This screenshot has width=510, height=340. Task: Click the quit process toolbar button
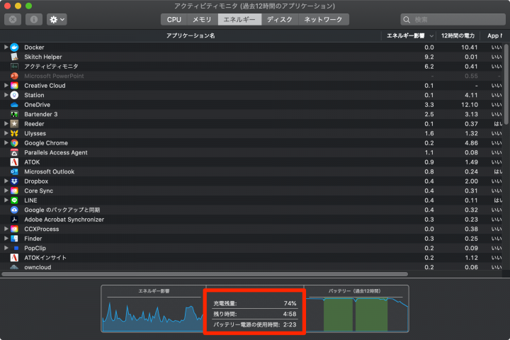click(x=13, y=20)
